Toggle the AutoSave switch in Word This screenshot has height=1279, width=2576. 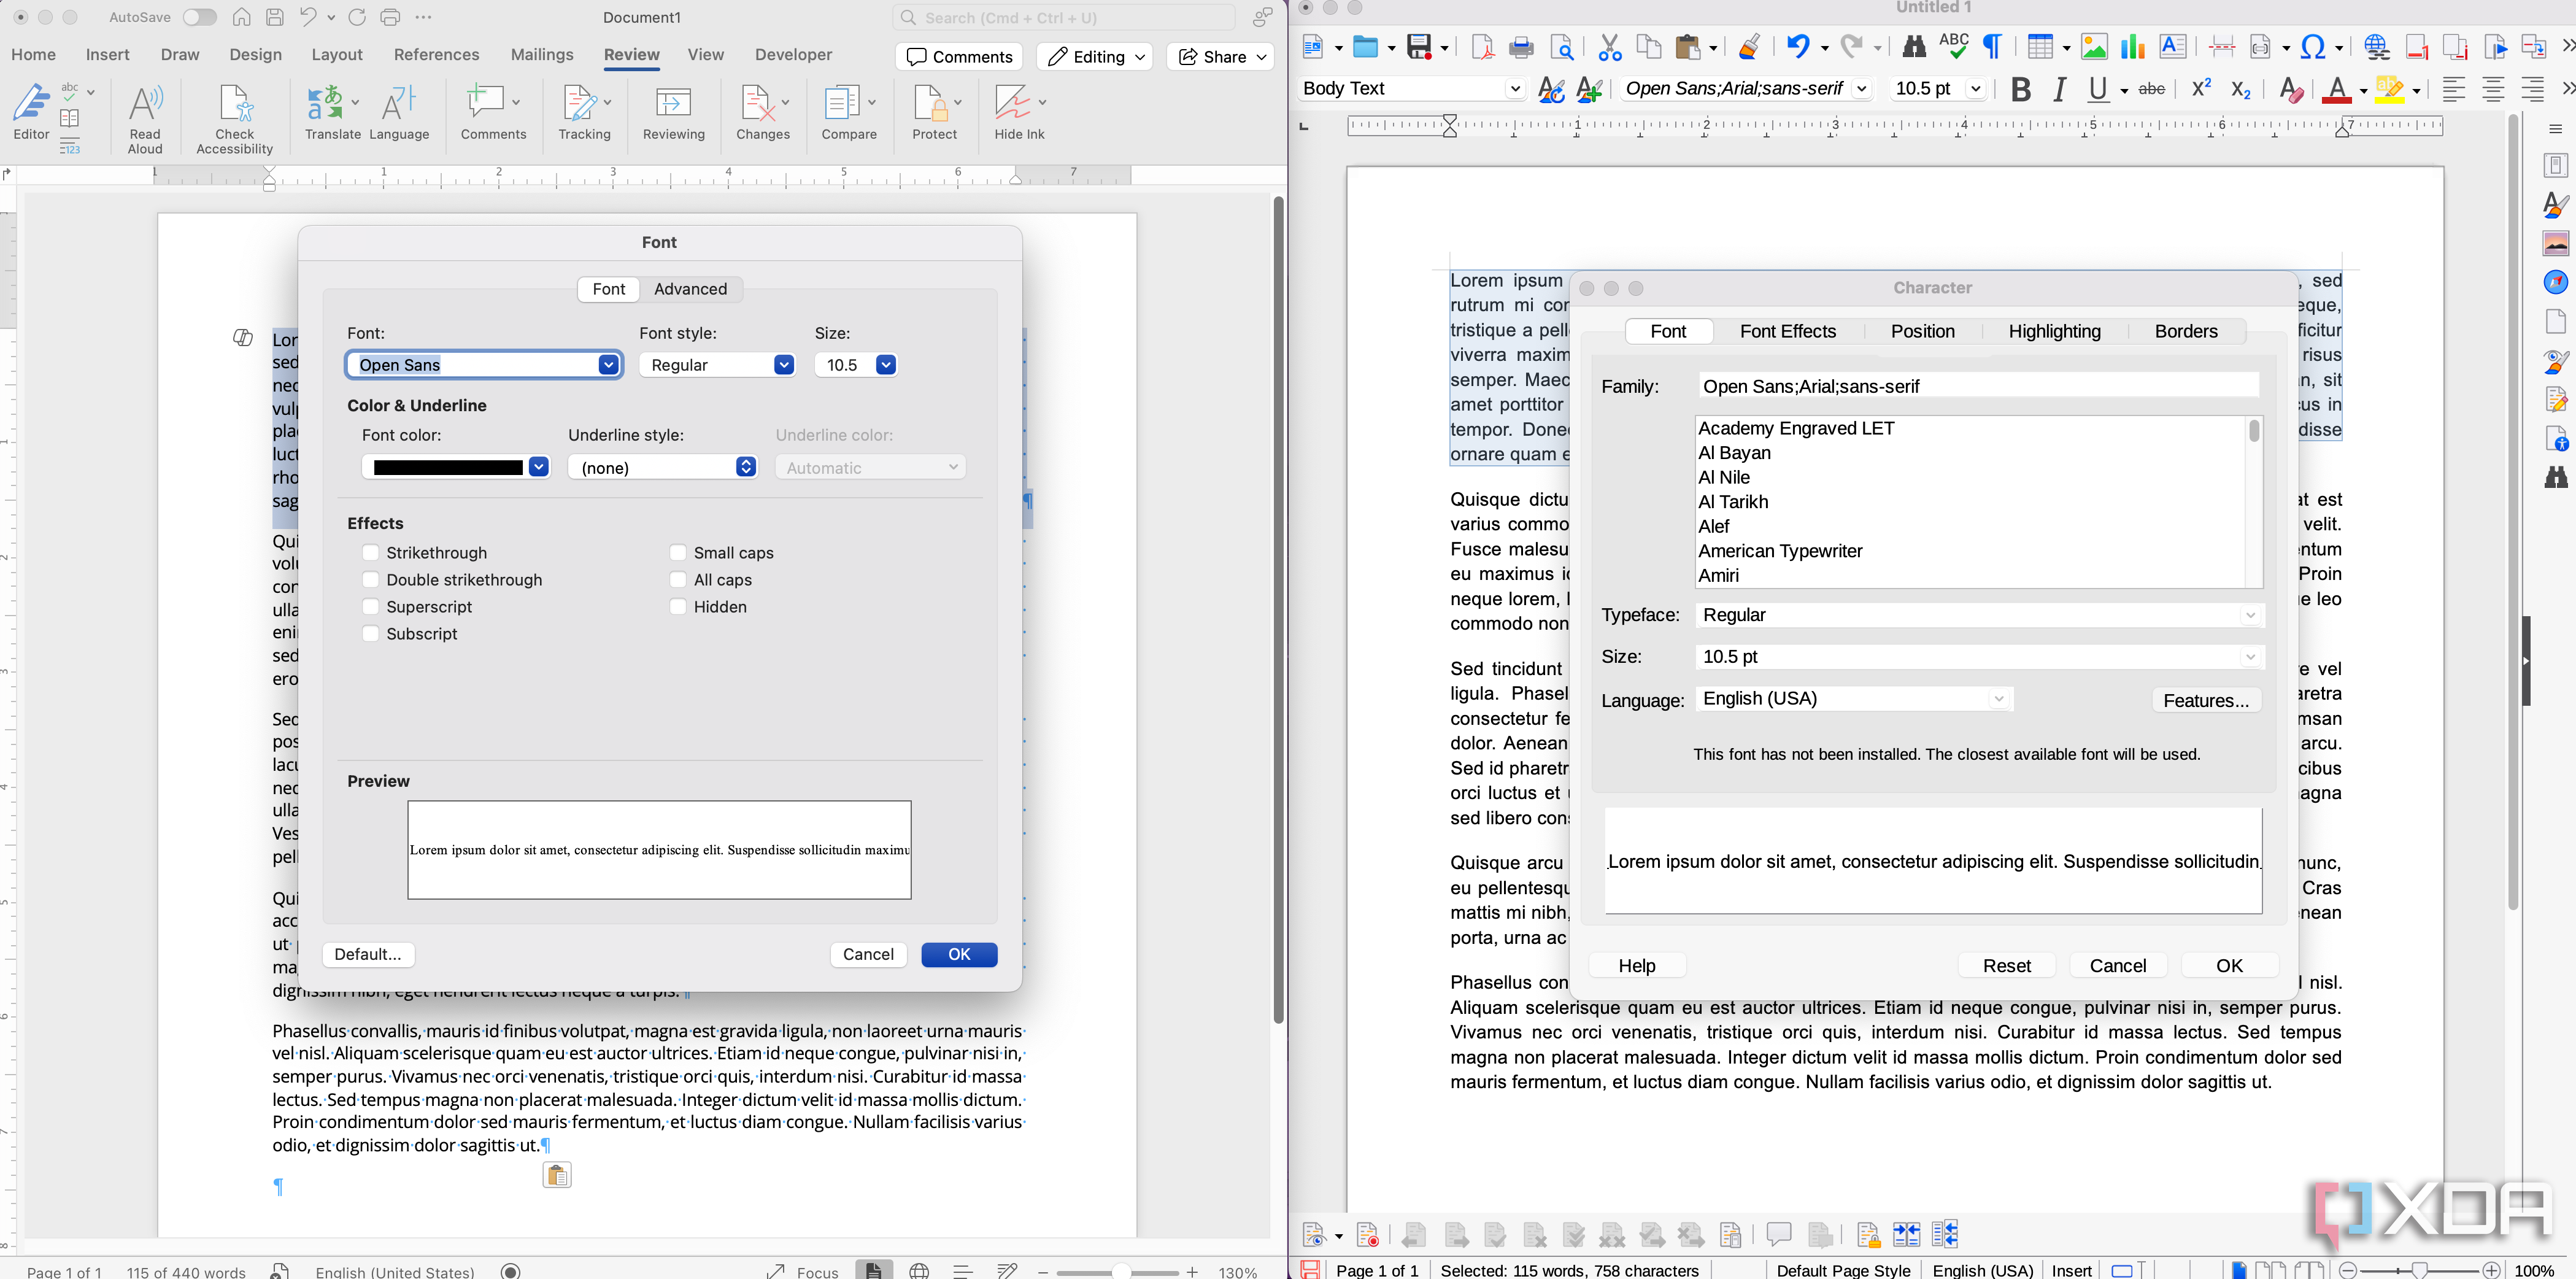tap(199, 17)
